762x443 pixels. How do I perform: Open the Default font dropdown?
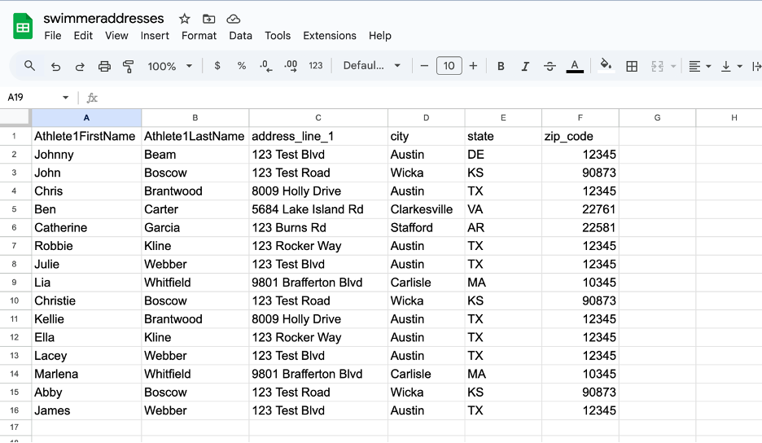pyautogui.click(x=372, y=66)
